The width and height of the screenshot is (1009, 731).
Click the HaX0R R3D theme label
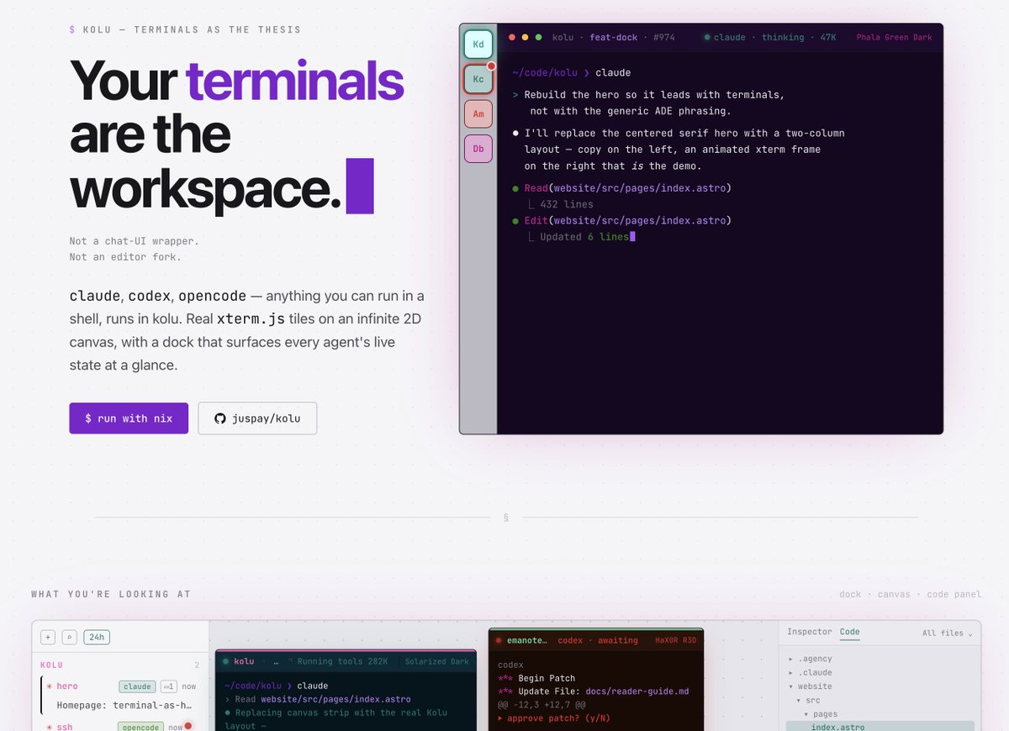(x=676, y=640)
